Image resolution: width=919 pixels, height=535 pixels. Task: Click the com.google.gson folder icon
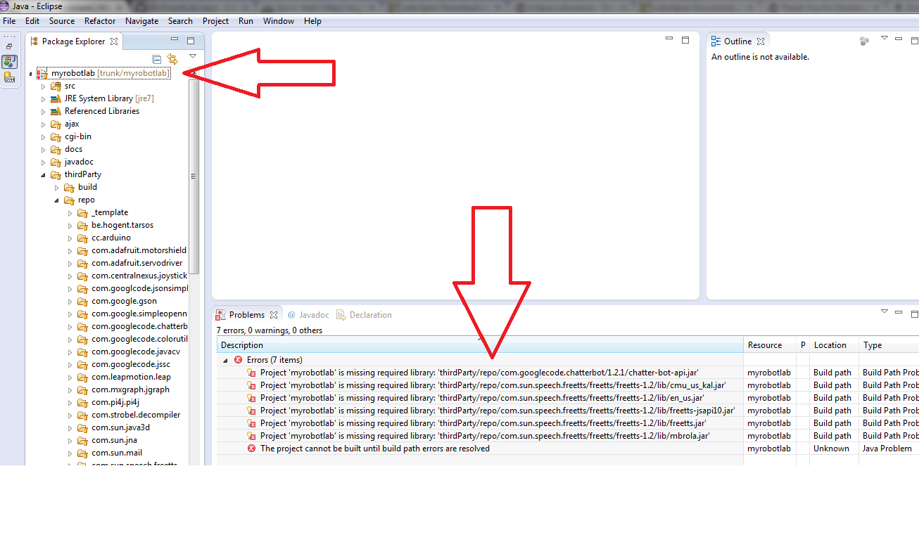tap(83, 302)
